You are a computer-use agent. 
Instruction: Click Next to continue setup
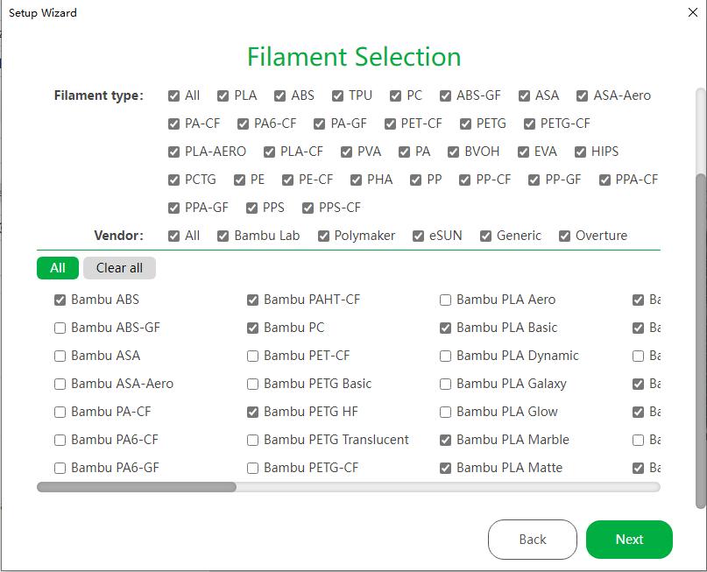point(629,540)
